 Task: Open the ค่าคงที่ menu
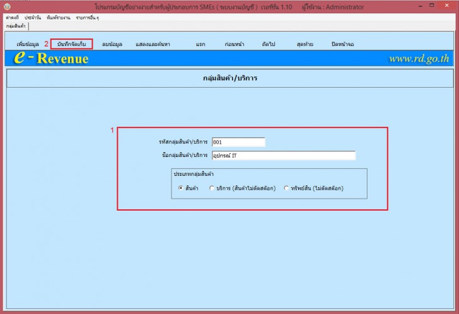click(x=13, y=18)
